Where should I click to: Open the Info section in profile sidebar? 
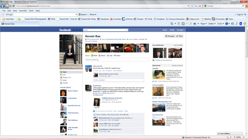[x=64, y=75]
